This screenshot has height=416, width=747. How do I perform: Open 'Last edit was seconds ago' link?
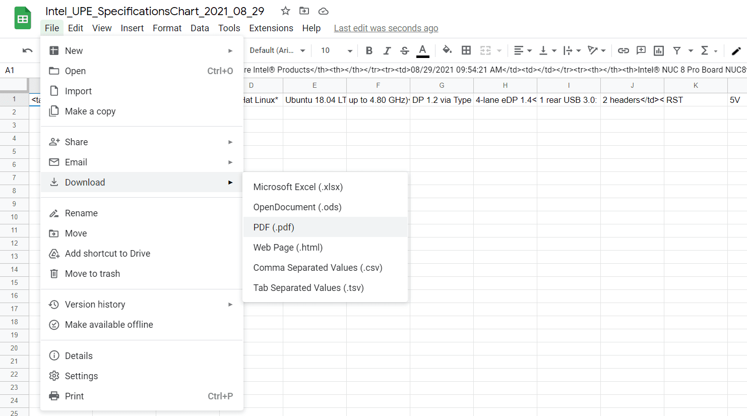tap(386, 28)
